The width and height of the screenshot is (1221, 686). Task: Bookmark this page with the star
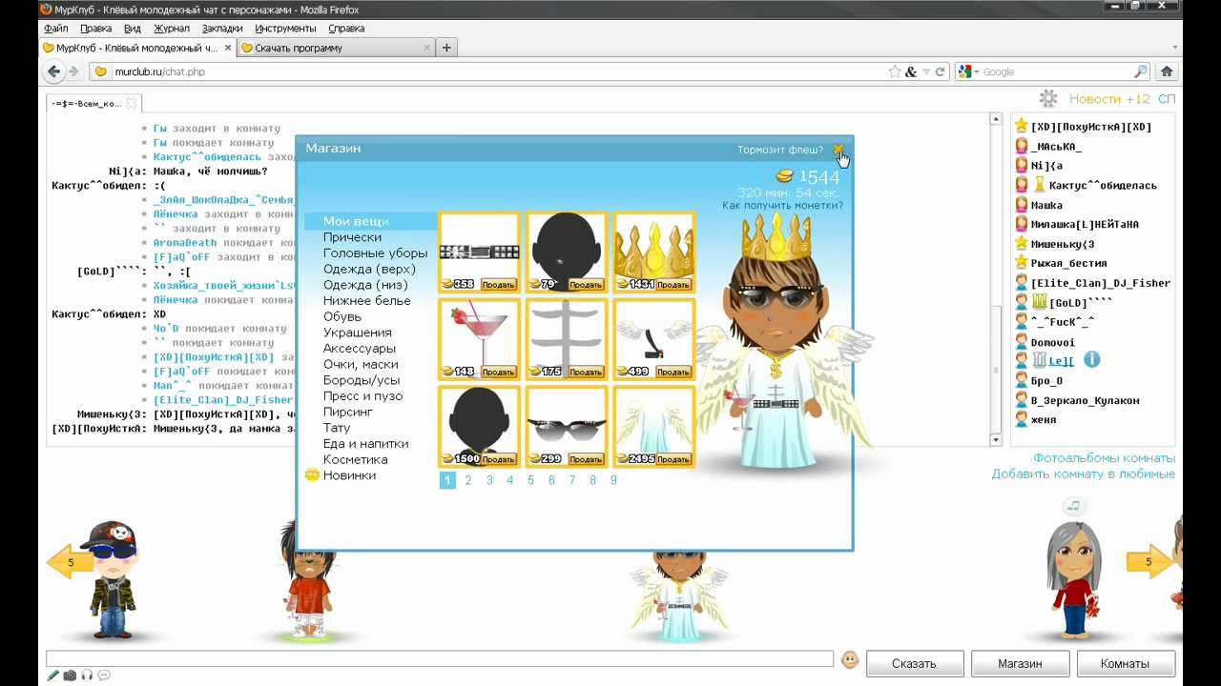pyautogui.click(x=895, y=71)
